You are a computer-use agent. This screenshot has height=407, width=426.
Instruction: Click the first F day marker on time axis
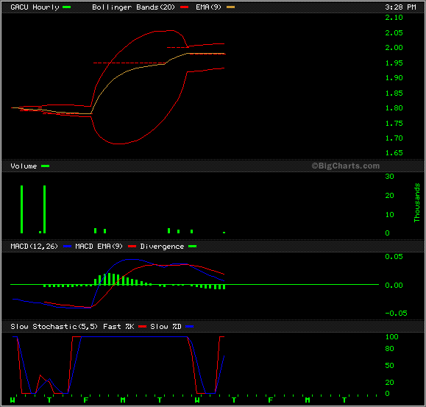point(86,400)
